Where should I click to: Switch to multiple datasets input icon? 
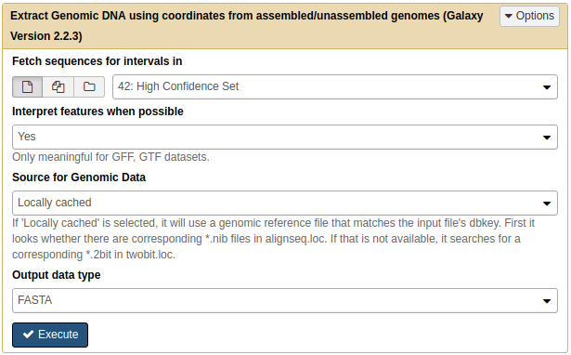58,86
